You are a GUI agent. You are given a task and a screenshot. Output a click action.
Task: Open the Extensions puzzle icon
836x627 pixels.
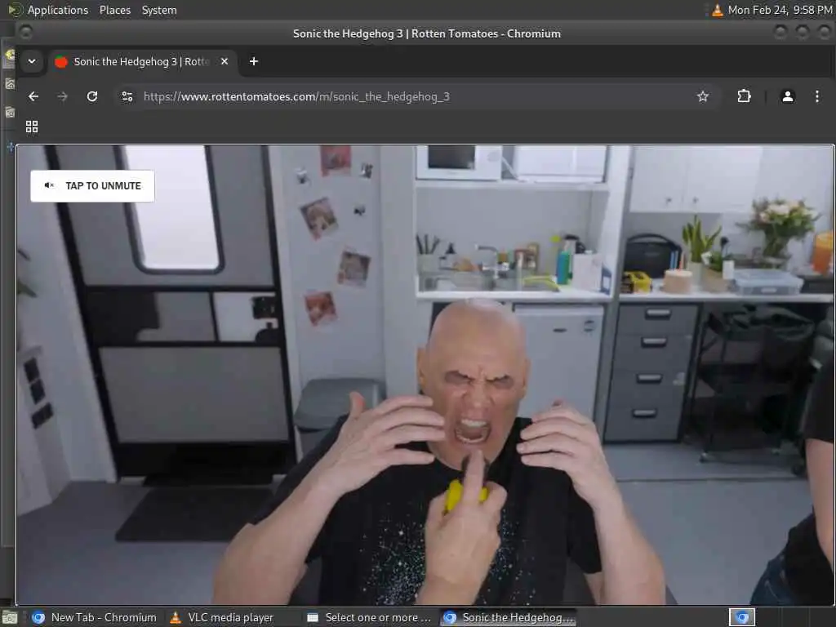pyautogui.click(x=744, y=96)
